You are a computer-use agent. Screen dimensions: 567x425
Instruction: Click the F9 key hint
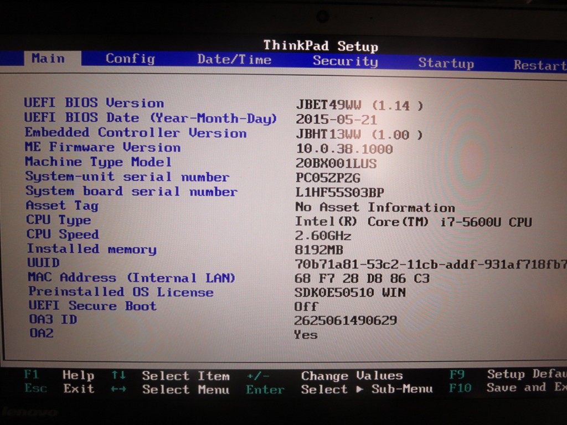pos(457,375)
